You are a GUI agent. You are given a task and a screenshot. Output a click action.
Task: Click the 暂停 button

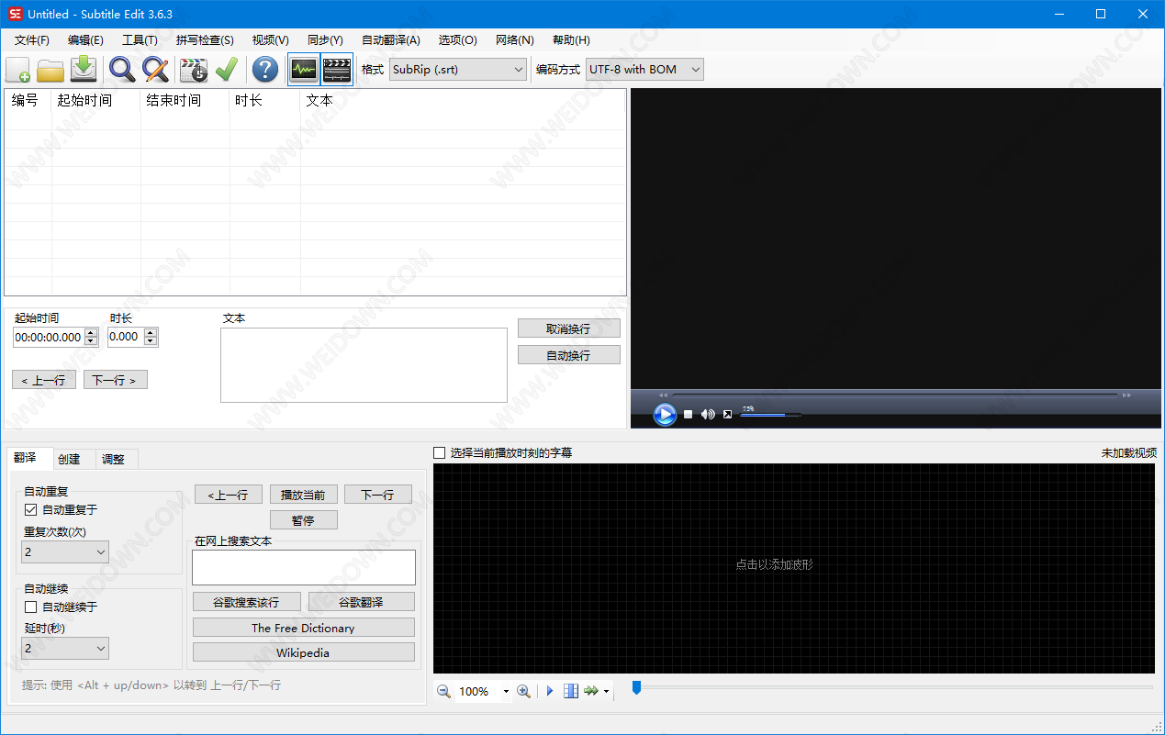(303, 520)
